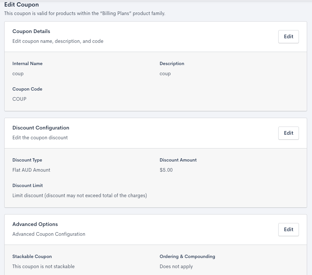Click Edit button in Coupon Details section

[x=288, y=37]
